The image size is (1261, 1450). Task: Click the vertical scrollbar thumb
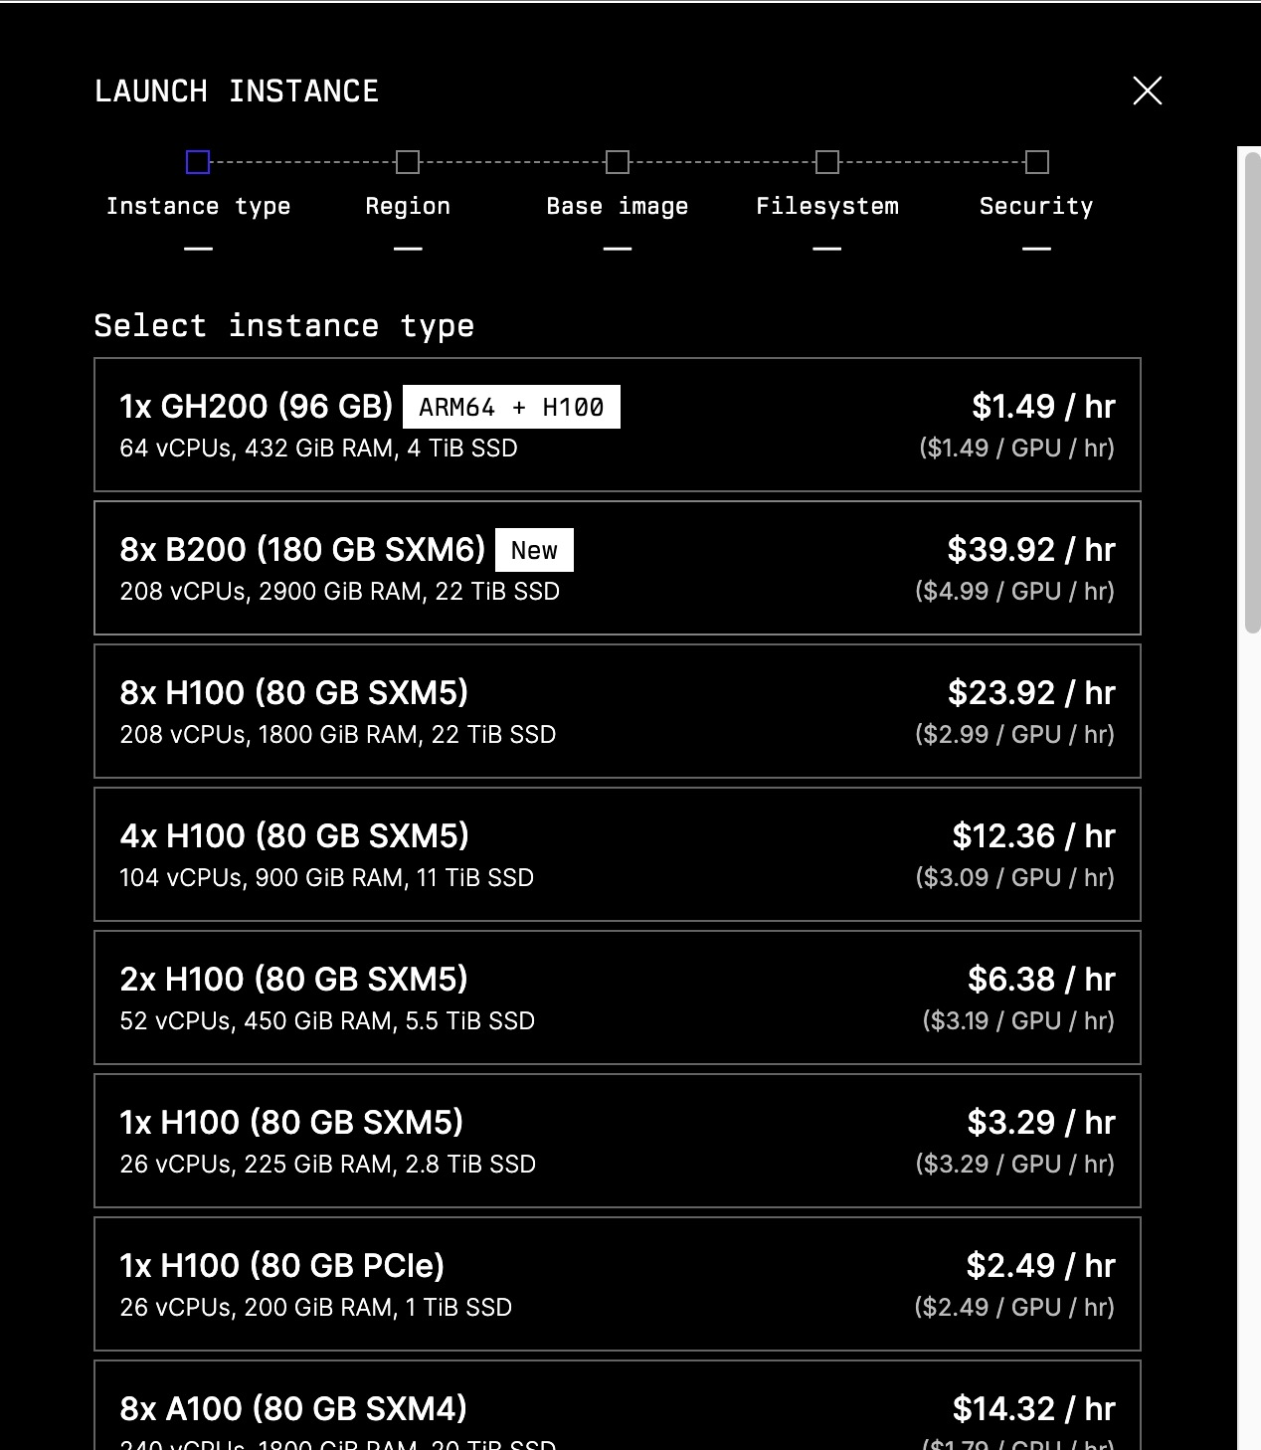pyautogui.click(x=1252, y=390)
